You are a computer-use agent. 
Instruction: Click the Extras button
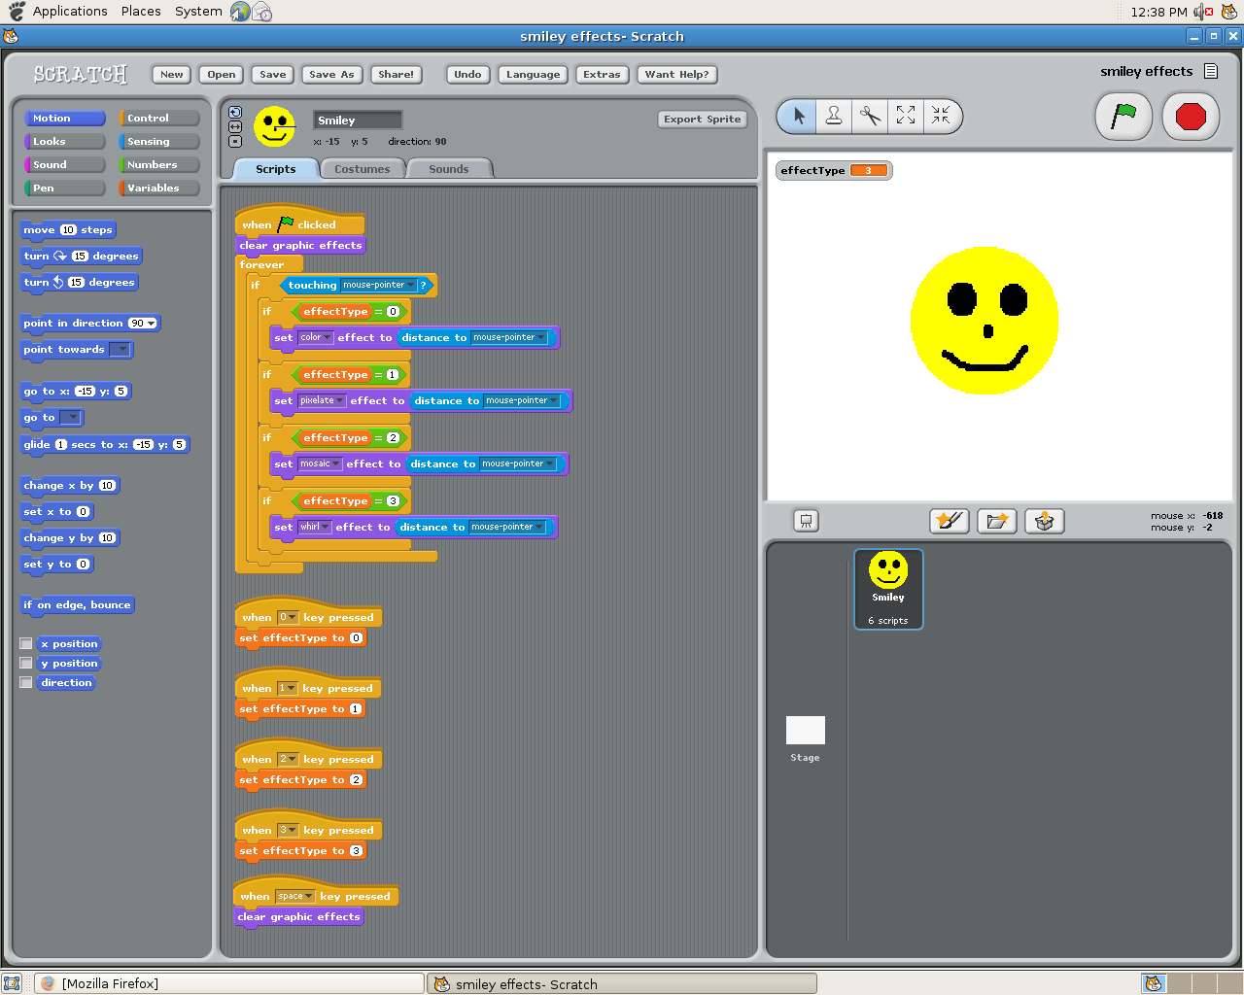tap(602, 74)
